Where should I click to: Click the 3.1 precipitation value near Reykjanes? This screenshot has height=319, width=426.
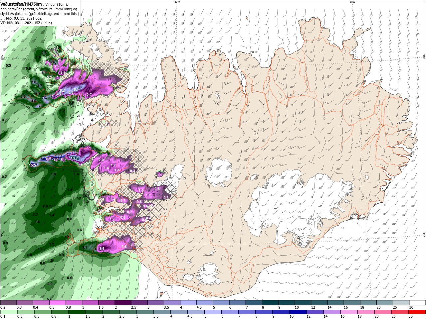pyautogui.click(x=84, y=247)
